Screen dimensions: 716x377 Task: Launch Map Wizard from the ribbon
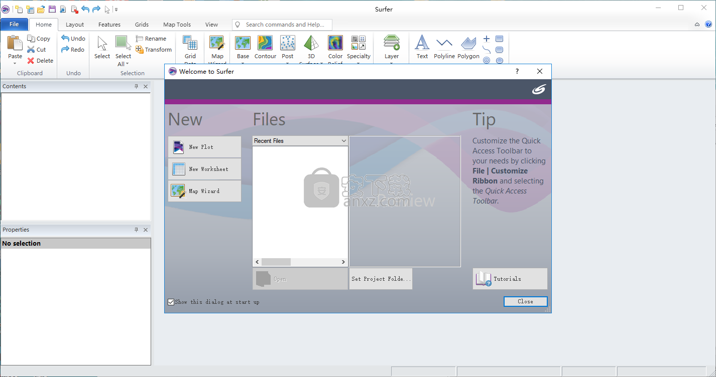[x=217, y=49]
